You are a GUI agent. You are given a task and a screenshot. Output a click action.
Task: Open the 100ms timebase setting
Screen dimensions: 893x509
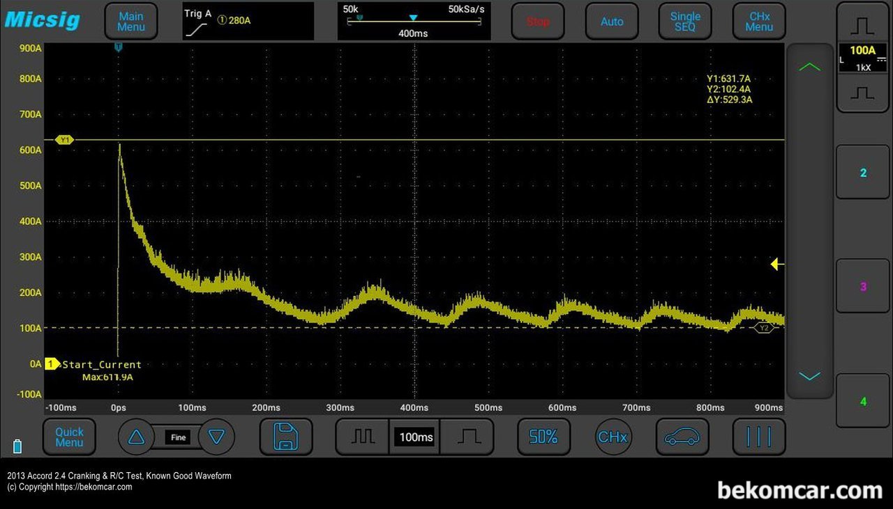tap(416, 437)
